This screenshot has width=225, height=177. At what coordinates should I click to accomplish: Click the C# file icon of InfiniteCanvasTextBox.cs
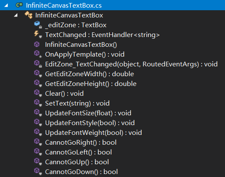tap(19, 5)
